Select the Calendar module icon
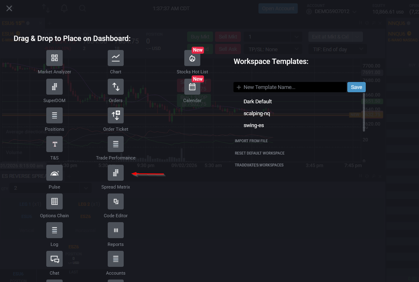 coord(192,86)
